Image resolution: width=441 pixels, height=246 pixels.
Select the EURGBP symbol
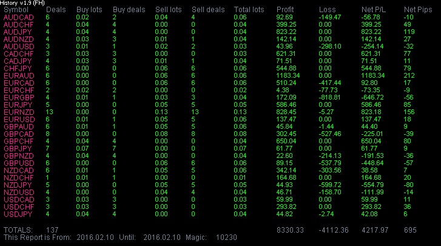pyautogui.click(x=19, y=98)
